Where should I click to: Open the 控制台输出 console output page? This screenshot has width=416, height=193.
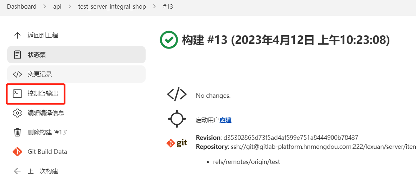coord(42,93)
